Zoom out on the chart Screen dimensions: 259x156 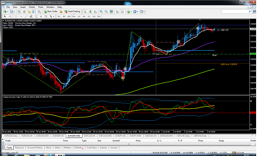click(x=106, y=12)
